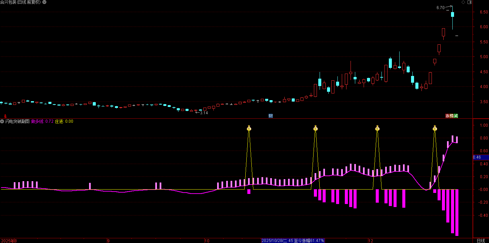Click the 10 month label on time axis

pyautogui.click(x=207, y=241)
